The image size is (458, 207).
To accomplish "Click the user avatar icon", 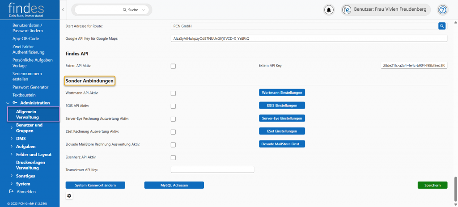I will click(x=346, y=9).
